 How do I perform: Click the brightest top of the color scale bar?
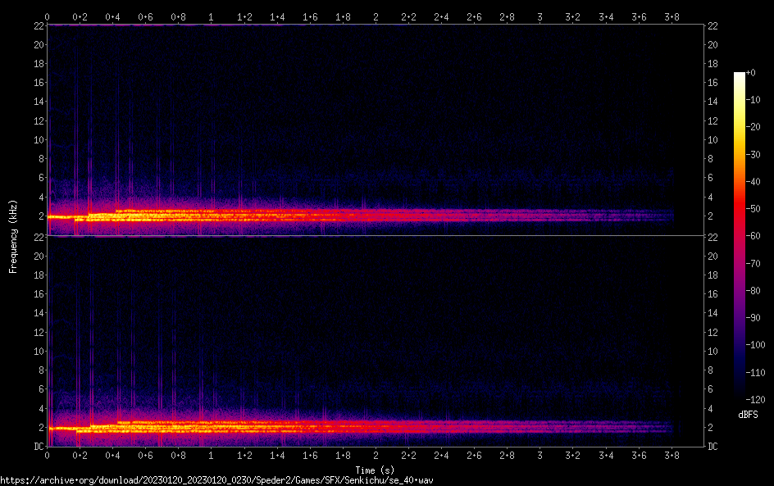(740, 75)
